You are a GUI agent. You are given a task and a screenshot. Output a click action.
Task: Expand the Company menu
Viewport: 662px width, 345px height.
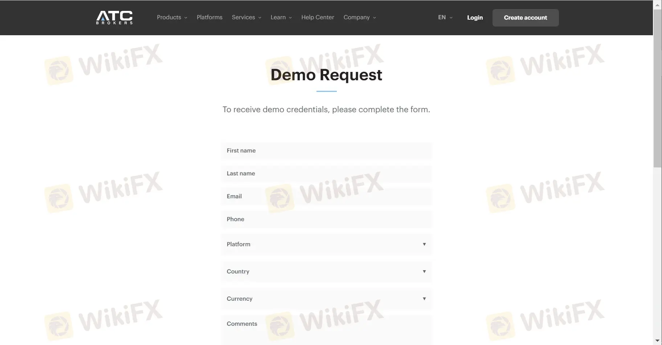(359, 17)
